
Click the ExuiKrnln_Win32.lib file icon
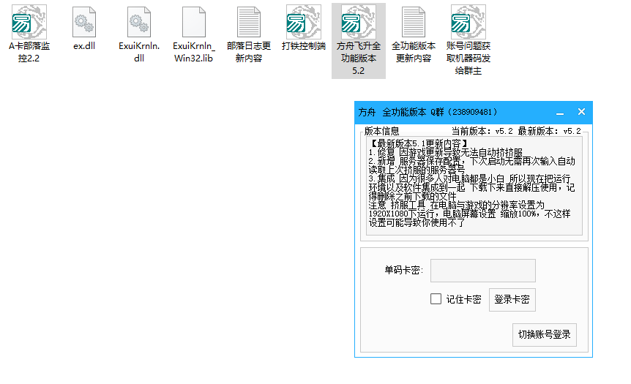click(193, 22)
